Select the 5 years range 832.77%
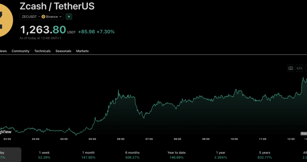 (x=265, y=155)
